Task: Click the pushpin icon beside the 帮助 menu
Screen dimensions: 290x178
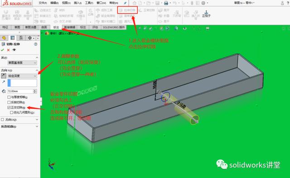Action: coord(125,3)
